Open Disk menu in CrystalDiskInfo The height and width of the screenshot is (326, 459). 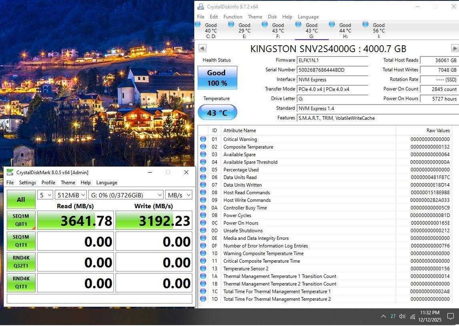[x=272, y=17]
